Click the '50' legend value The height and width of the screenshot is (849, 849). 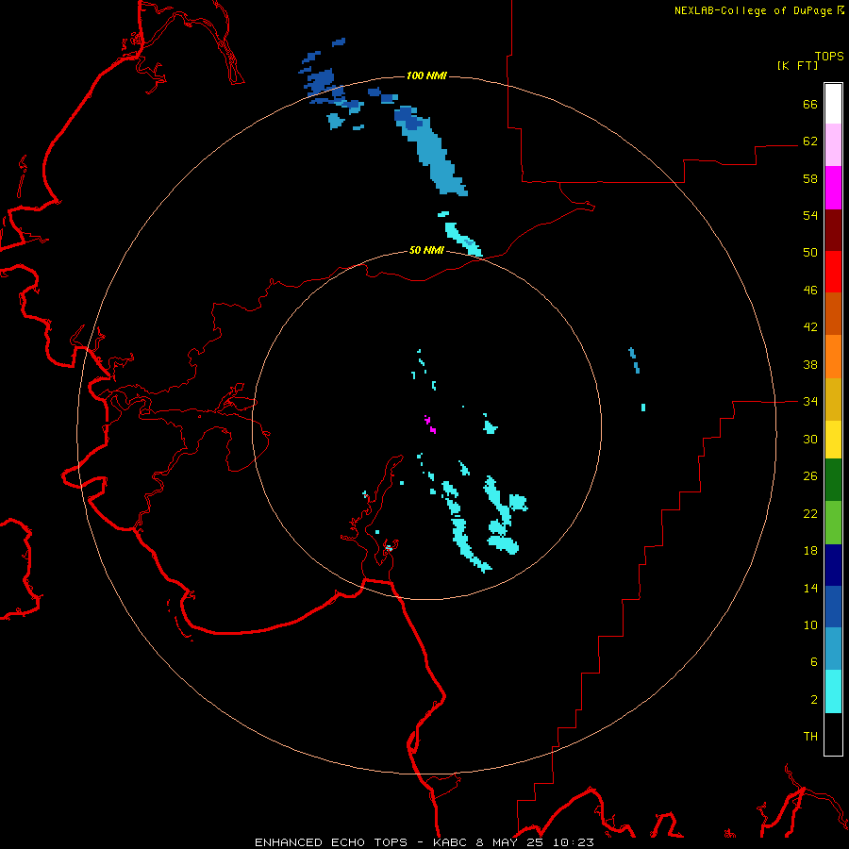click(x=810, y=252)
